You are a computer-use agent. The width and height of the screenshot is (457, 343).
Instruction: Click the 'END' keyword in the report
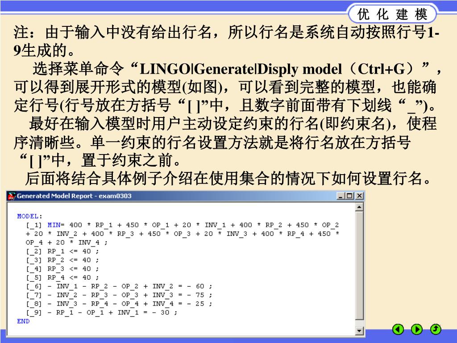pos(23,321)
